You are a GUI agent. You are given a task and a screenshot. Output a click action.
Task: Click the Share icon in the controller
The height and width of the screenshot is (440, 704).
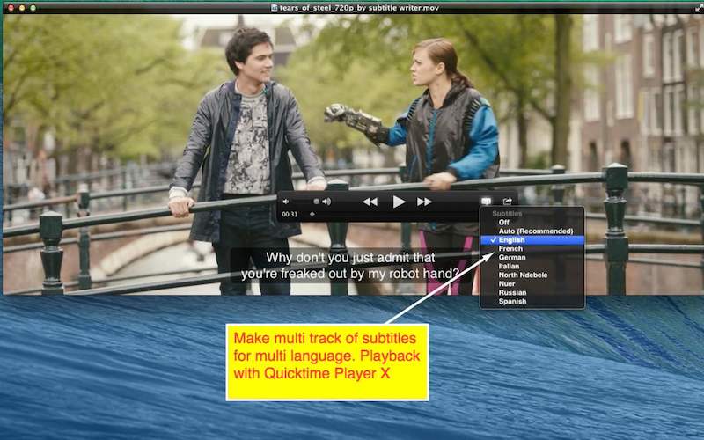(x=508, y=202)
